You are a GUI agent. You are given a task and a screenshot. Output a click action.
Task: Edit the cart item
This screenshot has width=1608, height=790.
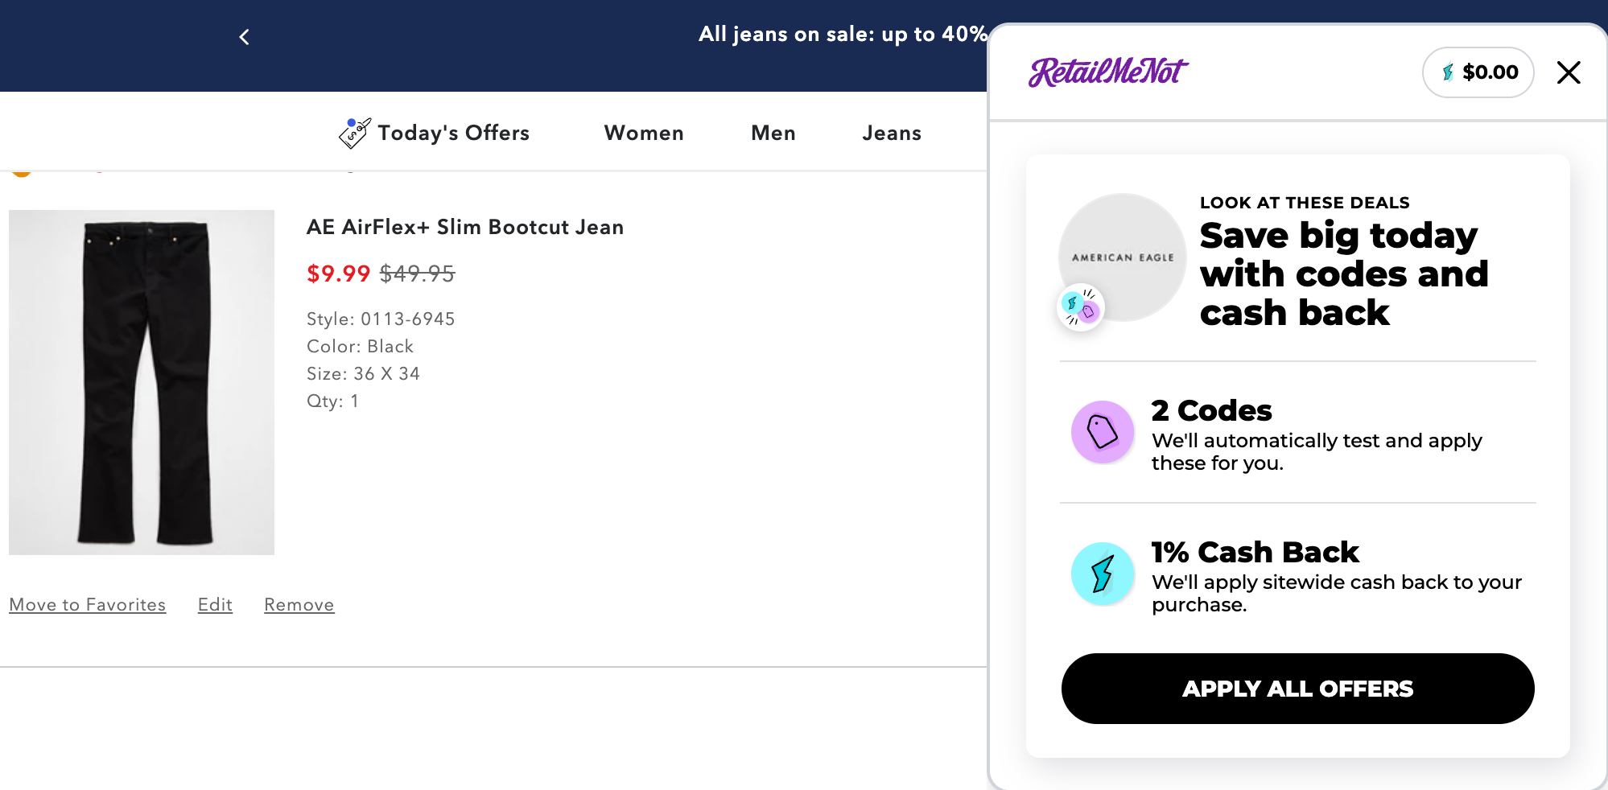pos(215,605)
